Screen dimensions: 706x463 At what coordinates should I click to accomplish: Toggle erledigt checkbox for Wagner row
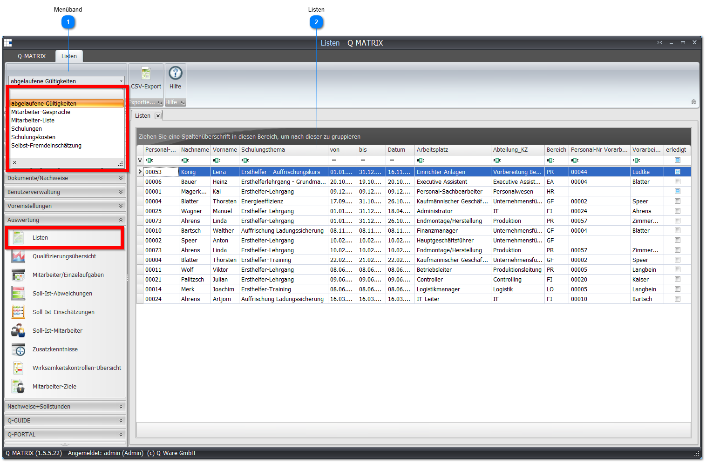tap(678, 211)
